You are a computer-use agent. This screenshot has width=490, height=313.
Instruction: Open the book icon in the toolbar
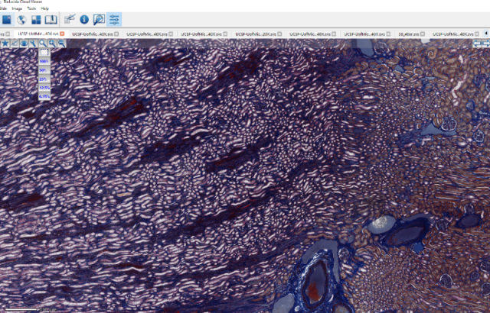(x=51, y=19)
